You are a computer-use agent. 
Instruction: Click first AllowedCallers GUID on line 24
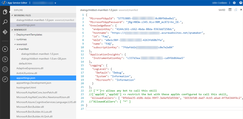[151, 98]
